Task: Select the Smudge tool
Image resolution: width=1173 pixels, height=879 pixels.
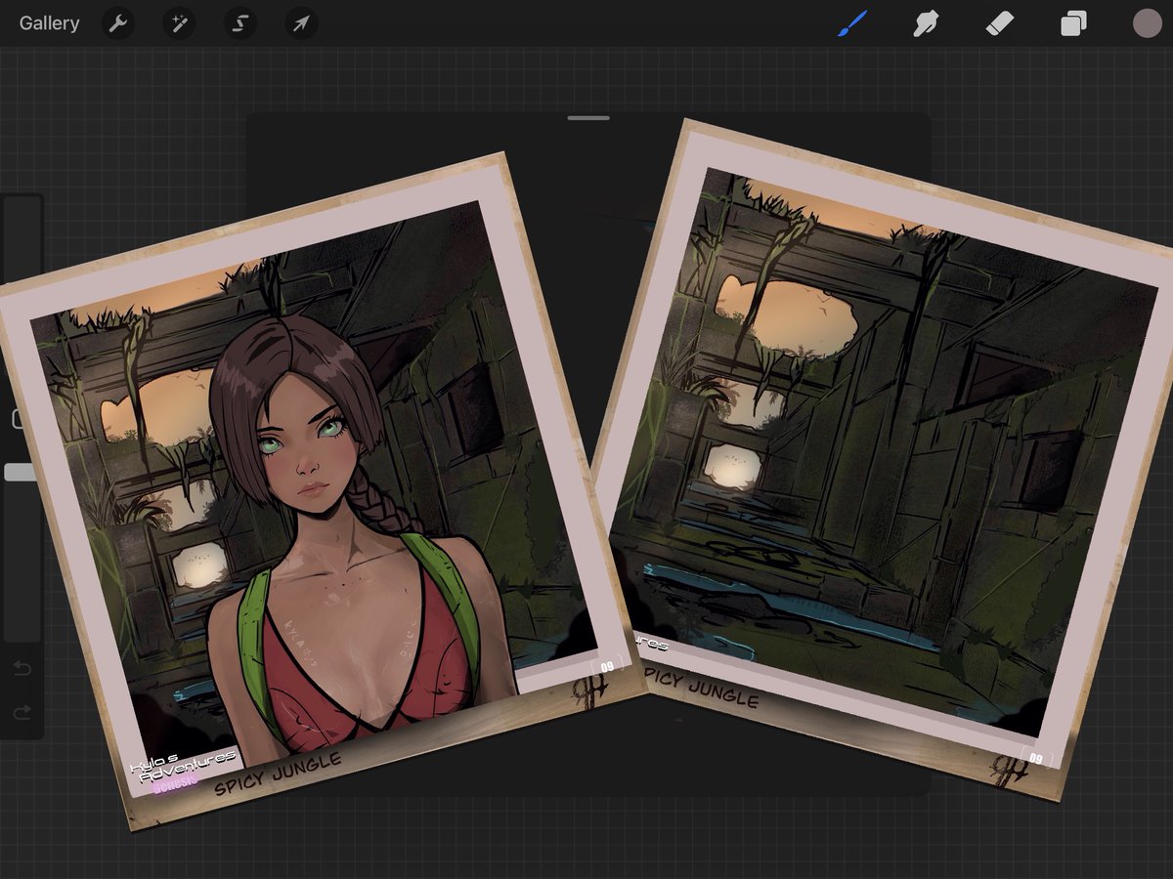Action: point(926,22)
